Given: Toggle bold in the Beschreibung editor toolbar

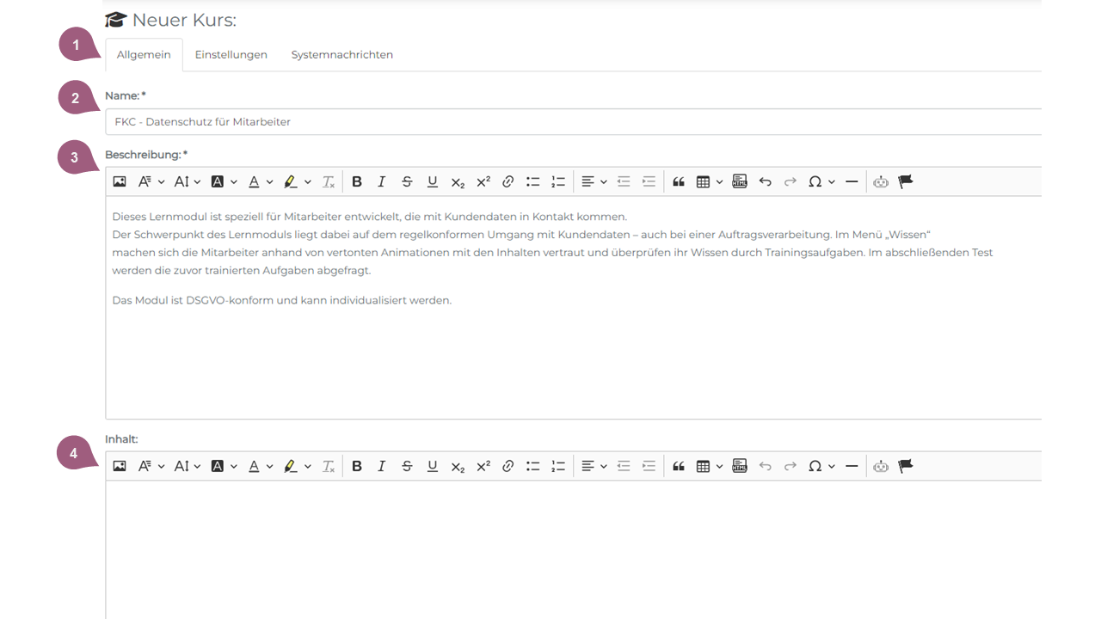Looking at the screenshot, I should point(357,181).
